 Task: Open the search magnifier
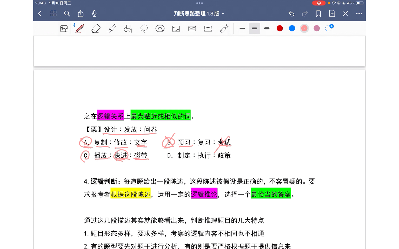click(x=67, y=14)
